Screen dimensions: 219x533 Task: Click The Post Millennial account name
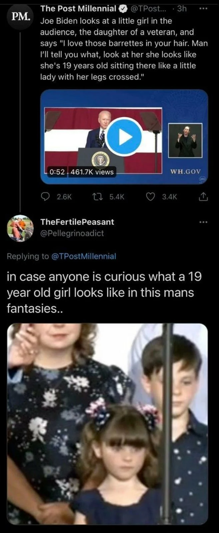[x=78, y=9]
